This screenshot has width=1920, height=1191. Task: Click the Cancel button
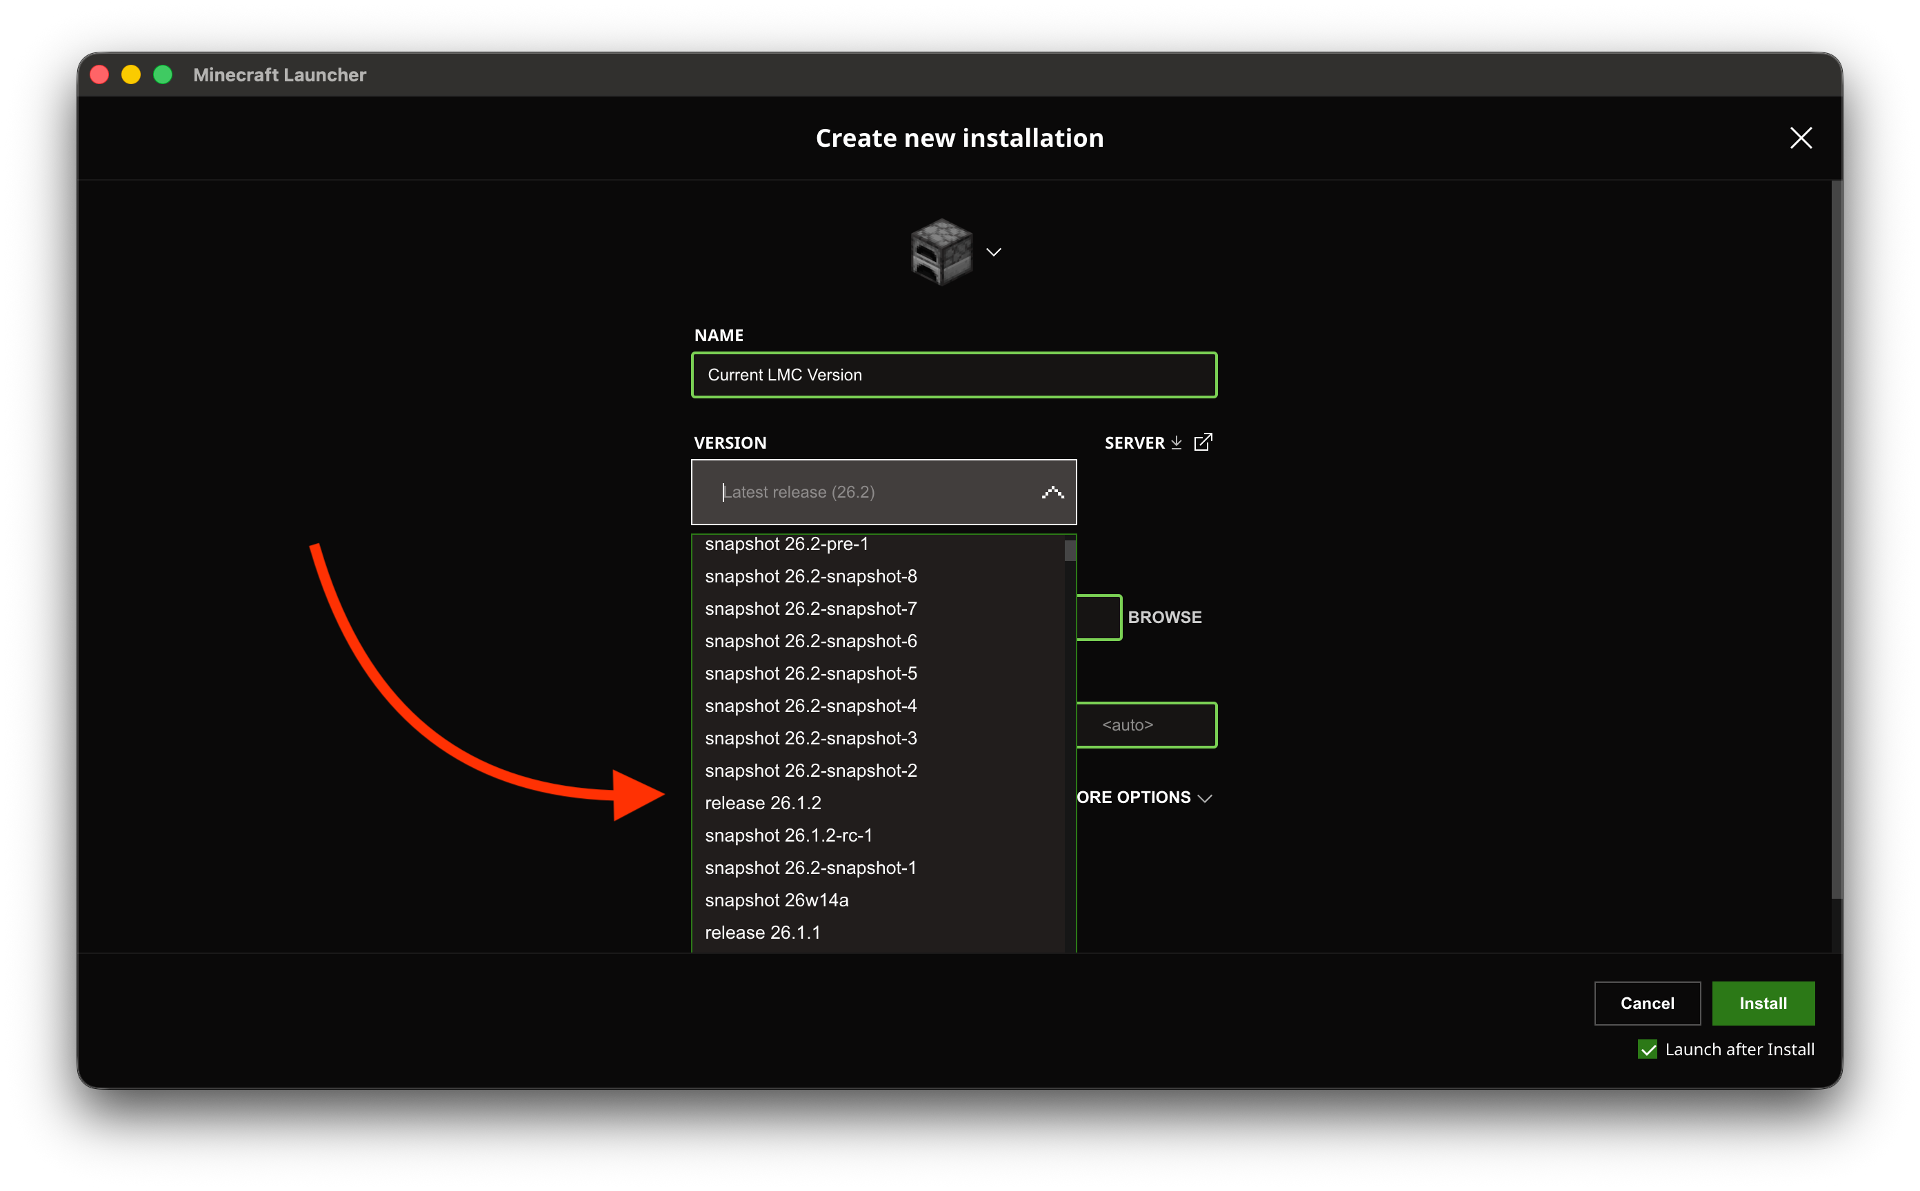(x=1646, y=1003)
